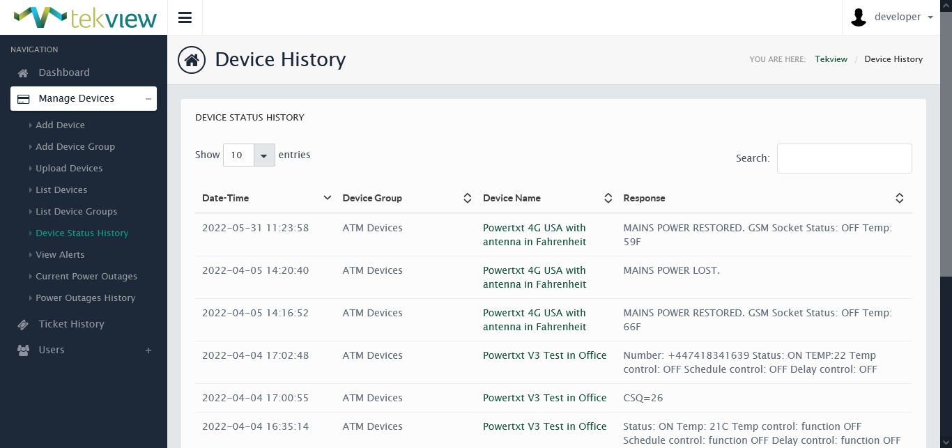The width and height of the screenshot is (952, 448).
Task: Select Current Power Outages in sidebar
Action: point(86,277)
